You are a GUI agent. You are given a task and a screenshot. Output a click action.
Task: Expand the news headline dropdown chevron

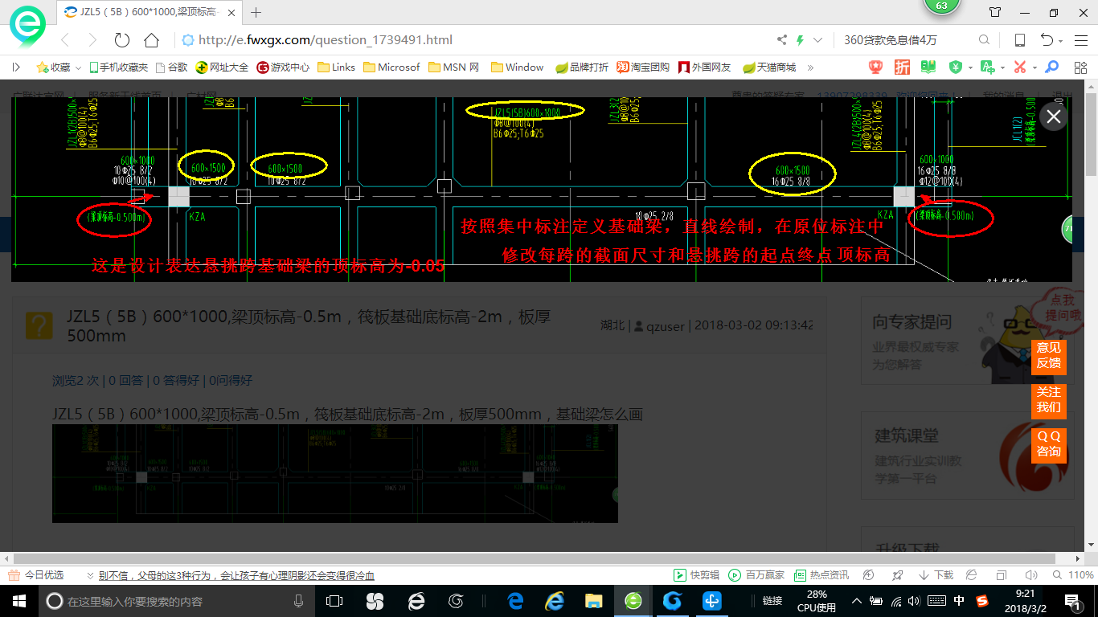(x=90, y=575)
